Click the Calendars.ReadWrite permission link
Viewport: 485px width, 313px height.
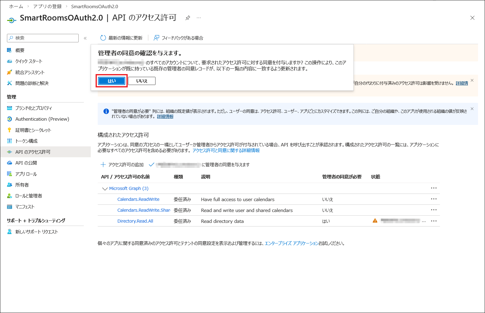tap(138, 199)
